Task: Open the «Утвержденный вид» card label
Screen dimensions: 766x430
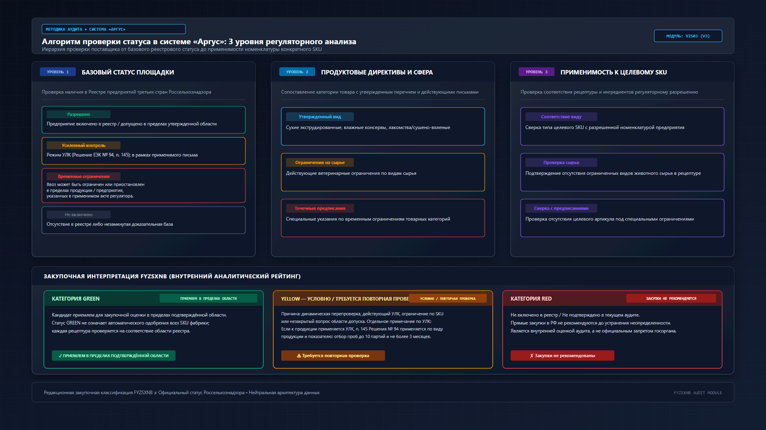Action: (x=320, y=117)
